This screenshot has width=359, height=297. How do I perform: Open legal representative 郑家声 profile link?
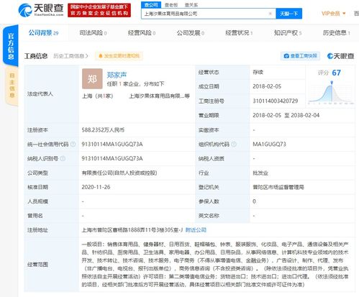pos(117,75)
